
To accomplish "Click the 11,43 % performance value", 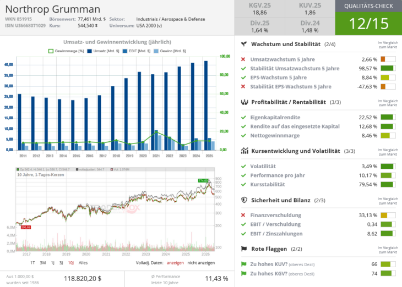I will [x=216, y=279].
